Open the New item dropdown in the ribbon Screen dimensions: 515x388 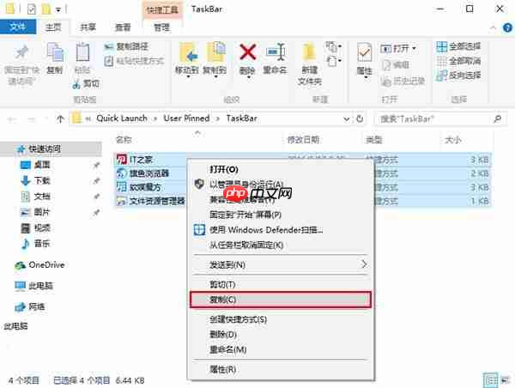point(334,46)
